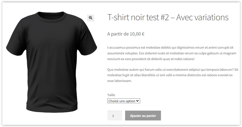242x127 pixels.
Task: Focus the quantity field showing 1
Action: (114, 116)
